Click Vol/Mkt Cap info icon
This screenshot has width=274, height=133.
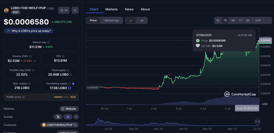(33, 70)
